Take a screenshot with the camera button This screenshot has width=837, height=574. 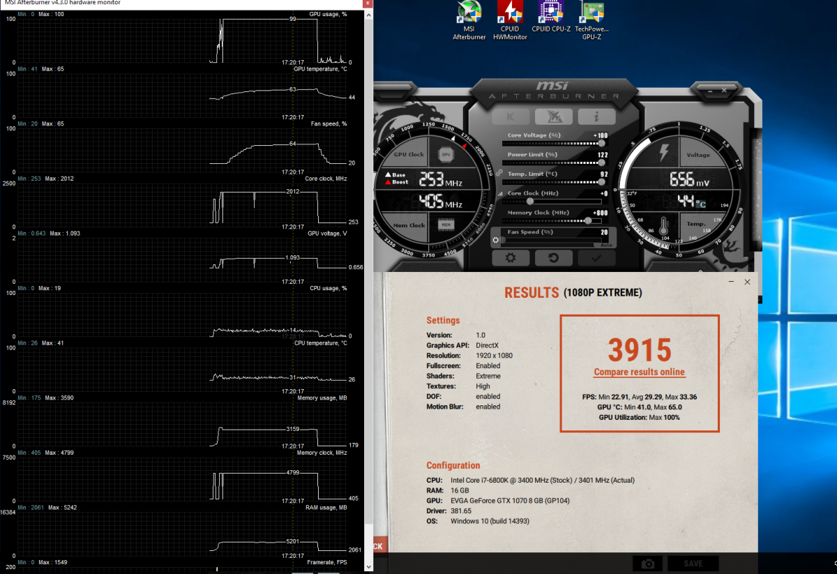coord(647,564)
